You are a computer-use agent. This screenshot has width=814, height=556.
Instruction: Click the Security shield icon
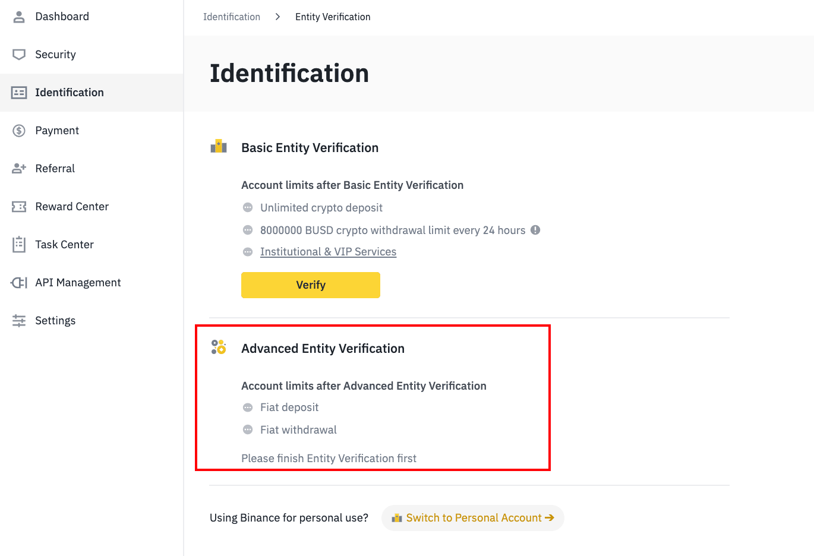[x=19, y=55]
